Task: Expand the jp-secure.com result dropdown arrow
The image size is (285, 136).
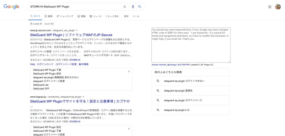Action: click(77, 31)
